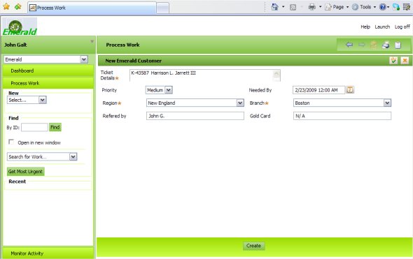413x259 pixels.
Task: Open the Monitor Activity section
Action: (x=48, y=253)
